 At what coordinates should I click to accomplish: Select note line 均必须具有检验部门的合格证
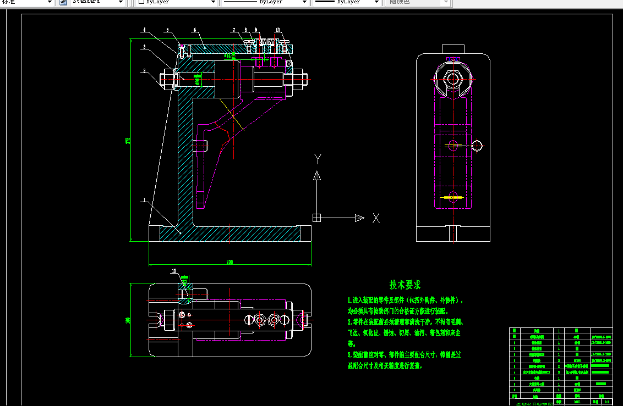[x=398, y=312]
